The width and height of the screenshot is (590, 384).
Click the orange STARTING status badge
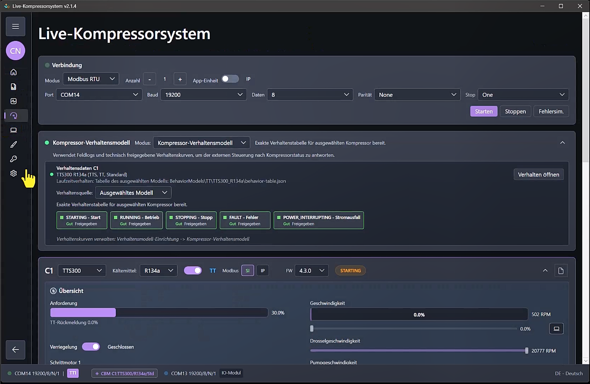351,271
